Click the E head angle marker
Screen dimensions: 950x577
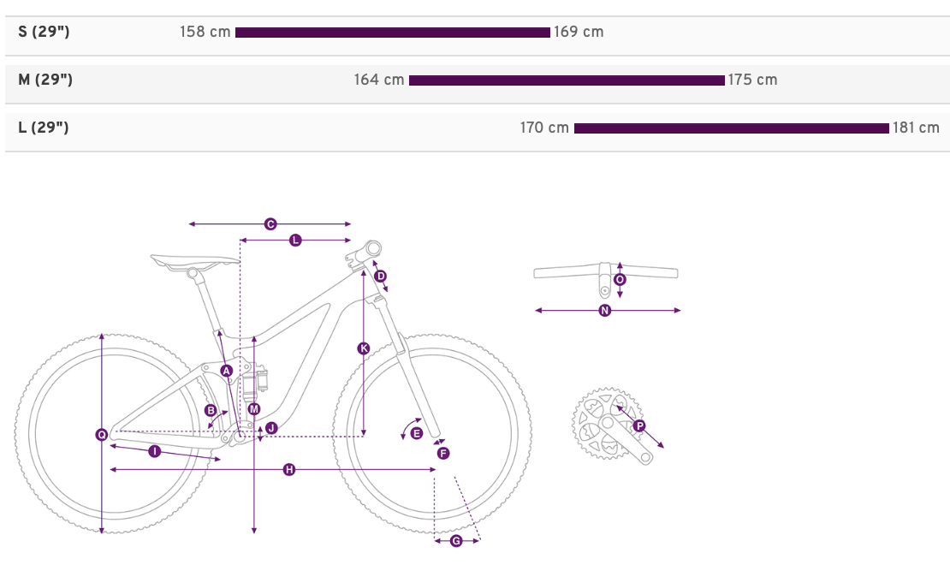416,433
